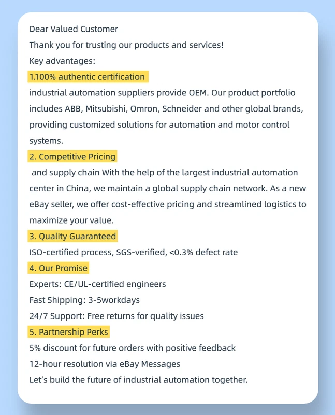Viewport: 335px width, 415px height.
Task: Click the "12-hour resolution via eBay Messages" line
Action: (x=105, y=364)
